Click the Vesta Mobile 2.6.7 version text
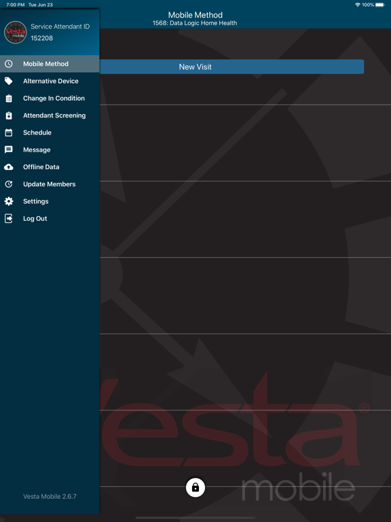The image size is (391, 522). pyautogui.click(x=50, y=496)
